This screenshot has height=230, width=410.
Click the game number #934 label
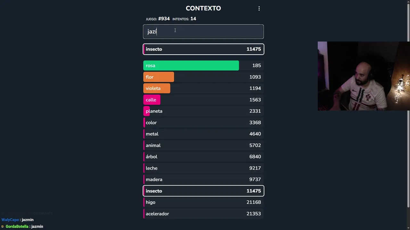point(164,19)
